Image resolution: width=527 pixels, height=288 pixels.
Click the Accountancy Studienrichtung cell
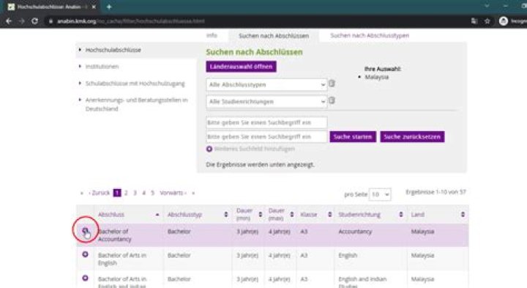[355, 232]
